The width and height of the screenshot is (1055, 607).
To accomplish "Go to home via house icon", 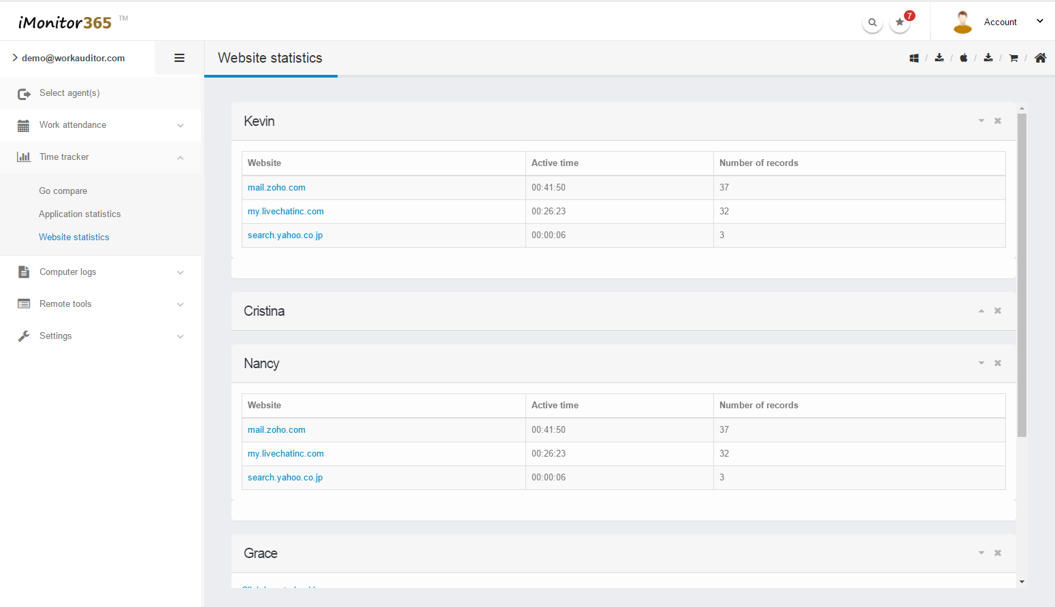I will [x=1040, y=58].
